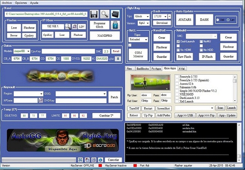Toggle the NoMU checkbox
Screen dimensions: 245x170
pos(201,41)
